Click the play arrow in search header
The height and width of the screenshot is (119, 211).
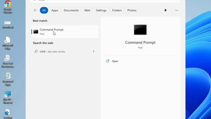tap(166, 10)
